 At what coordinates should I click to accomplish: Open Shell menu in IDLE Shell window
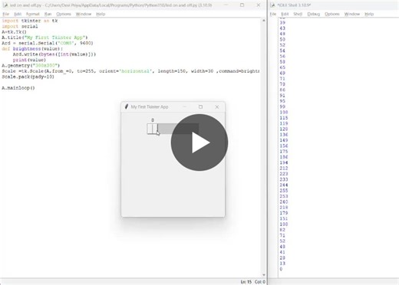[x=298, y=14]
